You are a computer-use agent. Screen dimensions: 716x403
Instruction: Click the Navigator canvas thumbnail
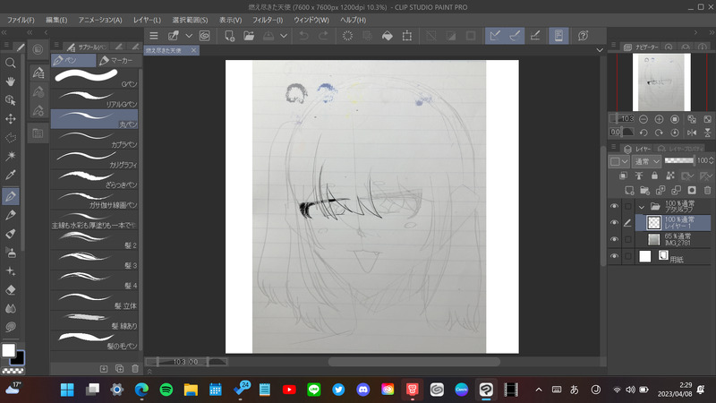tap(661, 82)
